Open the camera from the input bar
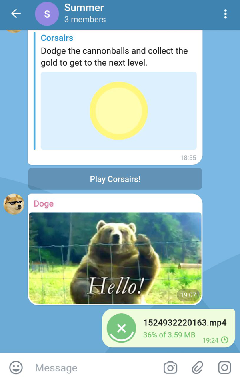 click(170, 367)
